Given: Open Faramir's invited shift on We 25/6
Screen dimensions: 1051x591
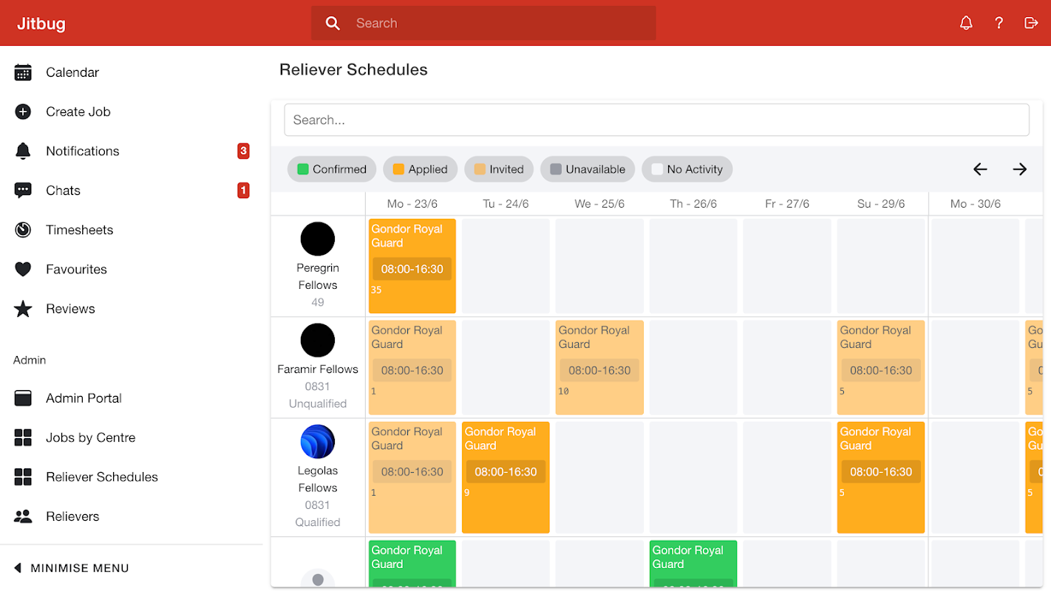Looking at the screenshot, I should pos(599,367).
